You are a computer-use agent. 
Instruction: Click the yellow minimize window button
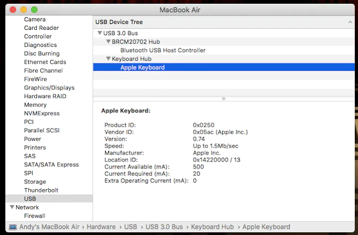click(24, 10)
